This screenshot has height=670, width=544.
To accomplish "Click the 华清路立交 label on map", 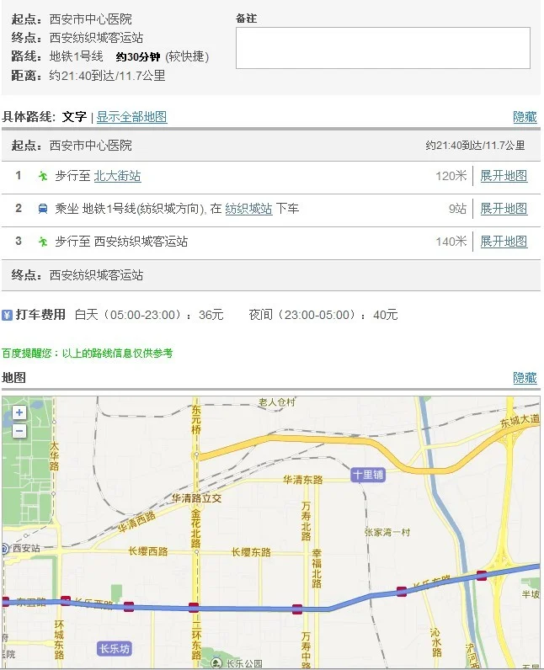I will pos(197,498).
